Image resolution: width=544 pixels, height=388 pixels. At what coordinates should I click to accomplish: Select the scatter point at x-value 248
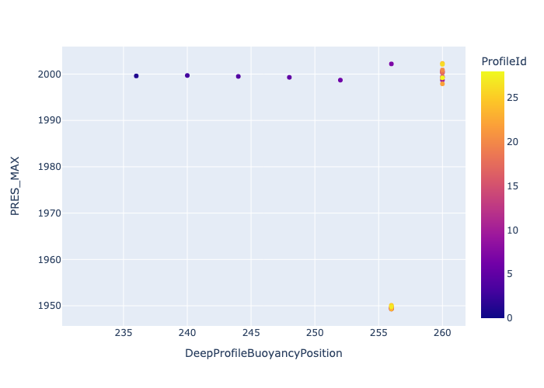click(x=289, y=77)
